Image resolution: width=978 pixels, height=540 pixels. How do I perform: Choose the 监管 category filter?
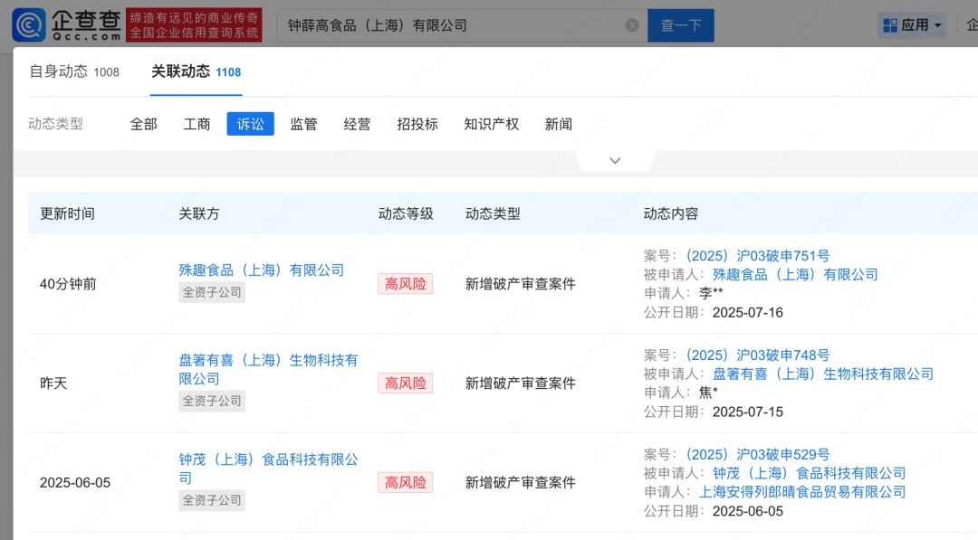pyautogui.click(x=303, y=124)
